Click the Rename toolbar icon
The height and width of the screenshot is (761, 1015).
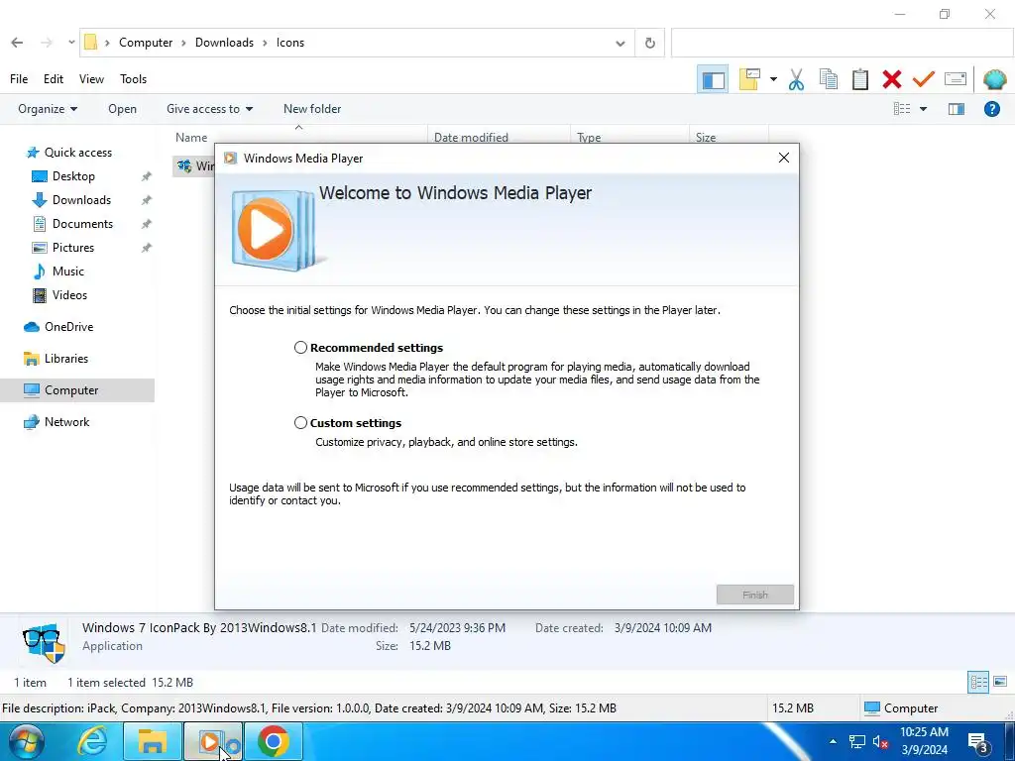click(x=956, y=79)
